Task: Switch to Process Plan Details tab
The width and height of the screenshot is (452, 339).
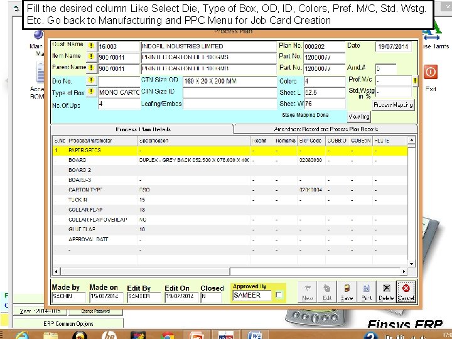Action: click(x=143, y=129)
